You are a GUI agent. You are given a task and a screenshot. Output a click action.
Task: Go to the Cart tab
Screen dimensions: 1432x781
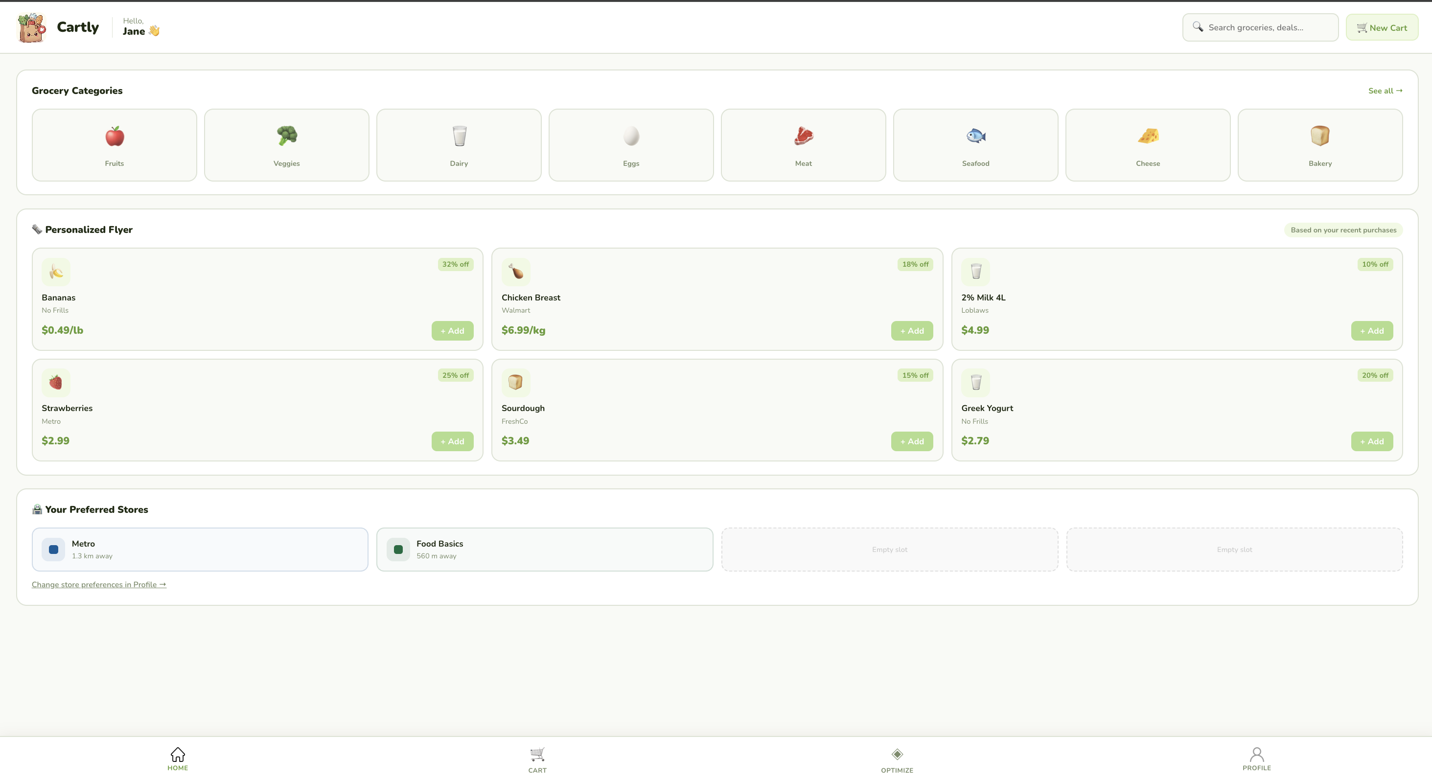(x=537, y=759)
